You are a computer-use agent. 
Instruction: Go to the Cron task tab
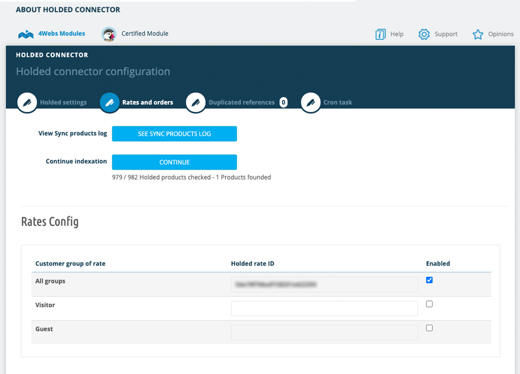click(x=338, y=102)
